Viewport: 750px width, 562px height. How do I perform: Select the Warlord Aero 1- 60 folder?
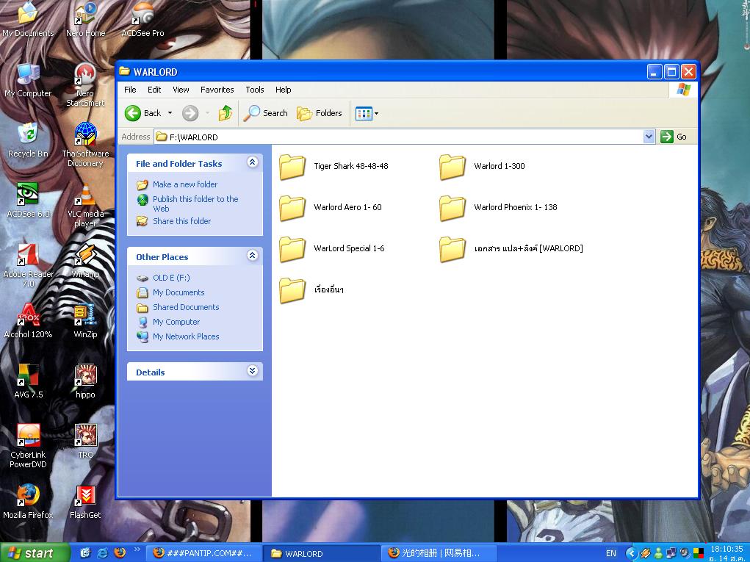[x=331, y=208]
